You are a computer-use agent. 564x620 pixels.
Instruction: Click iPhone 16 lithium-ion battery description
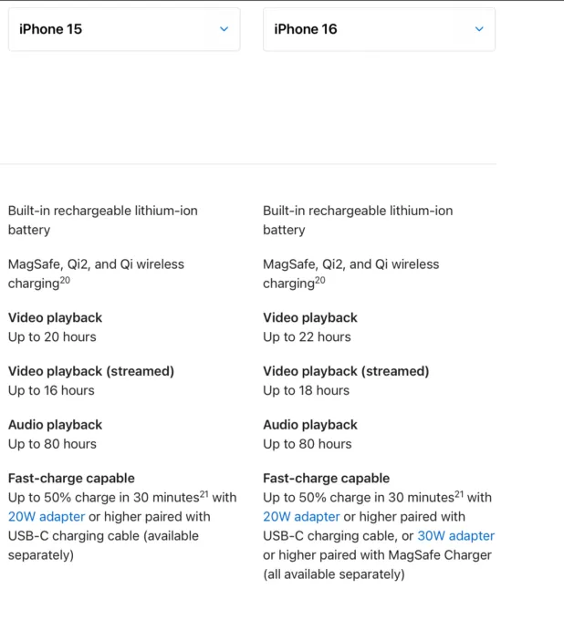pyautogui.click(x=358, y=220)
